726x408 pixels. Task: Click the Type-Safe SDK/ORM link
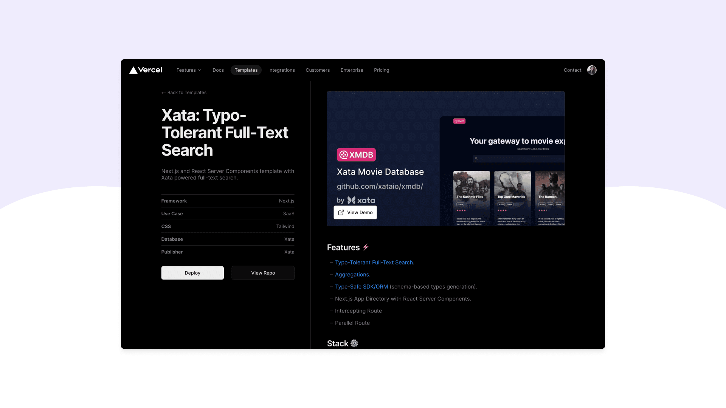361,286
